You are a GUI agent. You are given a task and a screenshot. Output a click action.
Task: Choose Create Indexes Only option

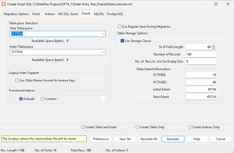pyautogui.click(x=190, y=127)
